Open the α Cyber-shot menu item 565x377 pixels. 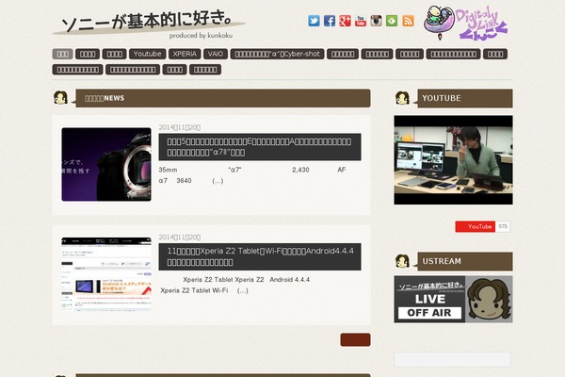pos(277,54)
